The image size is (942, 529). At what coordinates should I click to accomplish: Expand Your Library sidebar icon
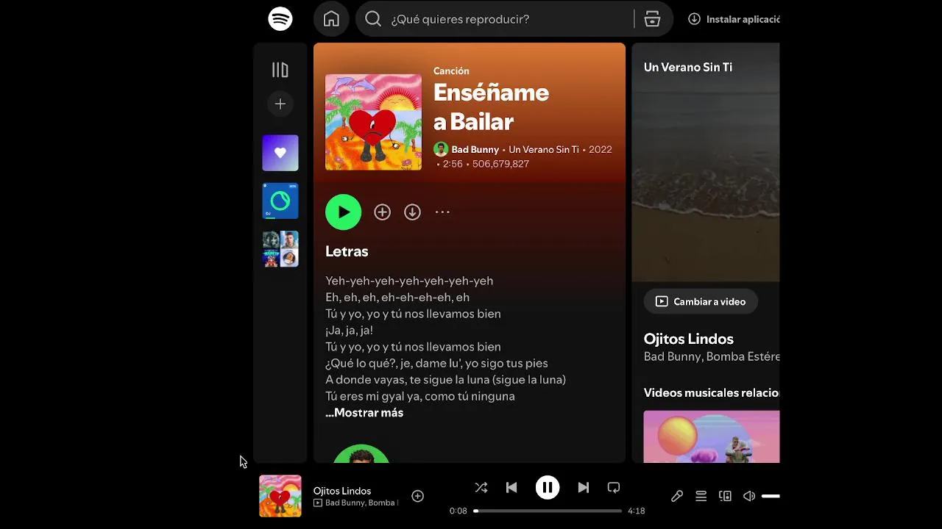280,70
